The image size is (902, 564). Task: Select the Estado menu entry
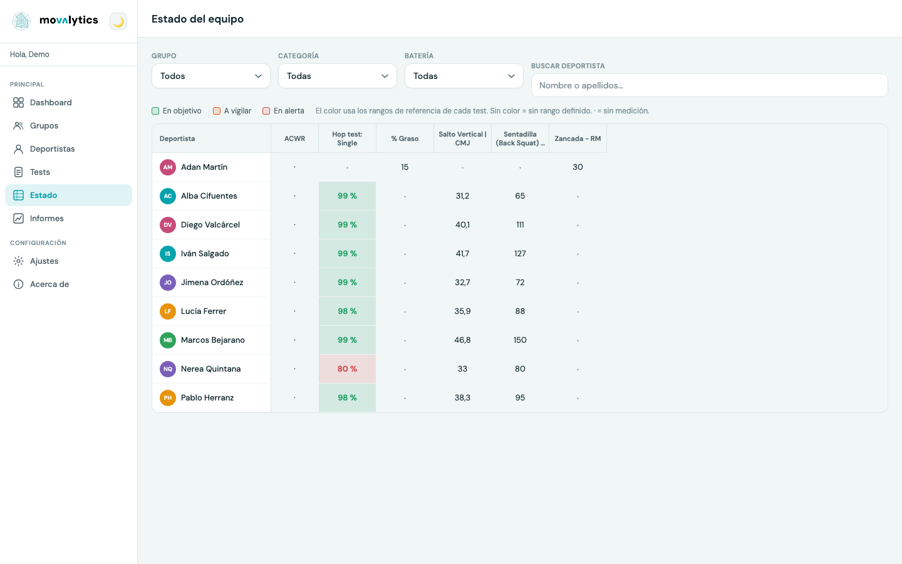(69, 196)
